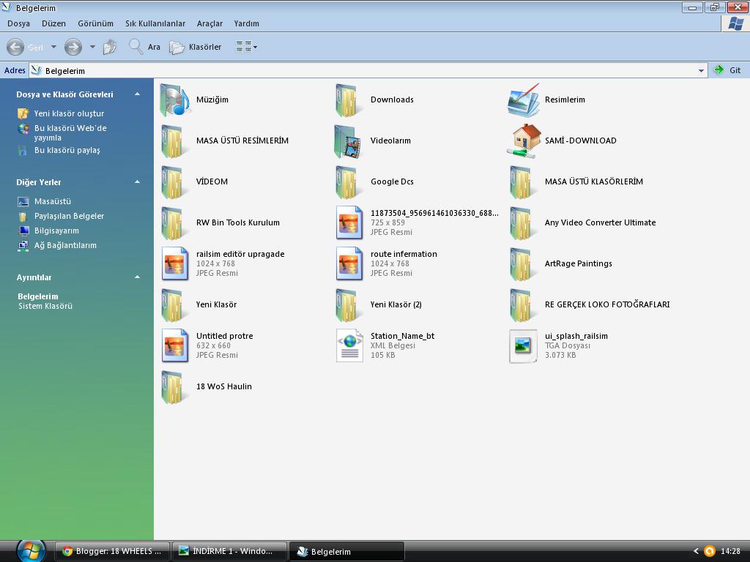The height and width of the screenshot is (562, 750).
Task: Select the Downloads folder icon
Action: [348, 100]
